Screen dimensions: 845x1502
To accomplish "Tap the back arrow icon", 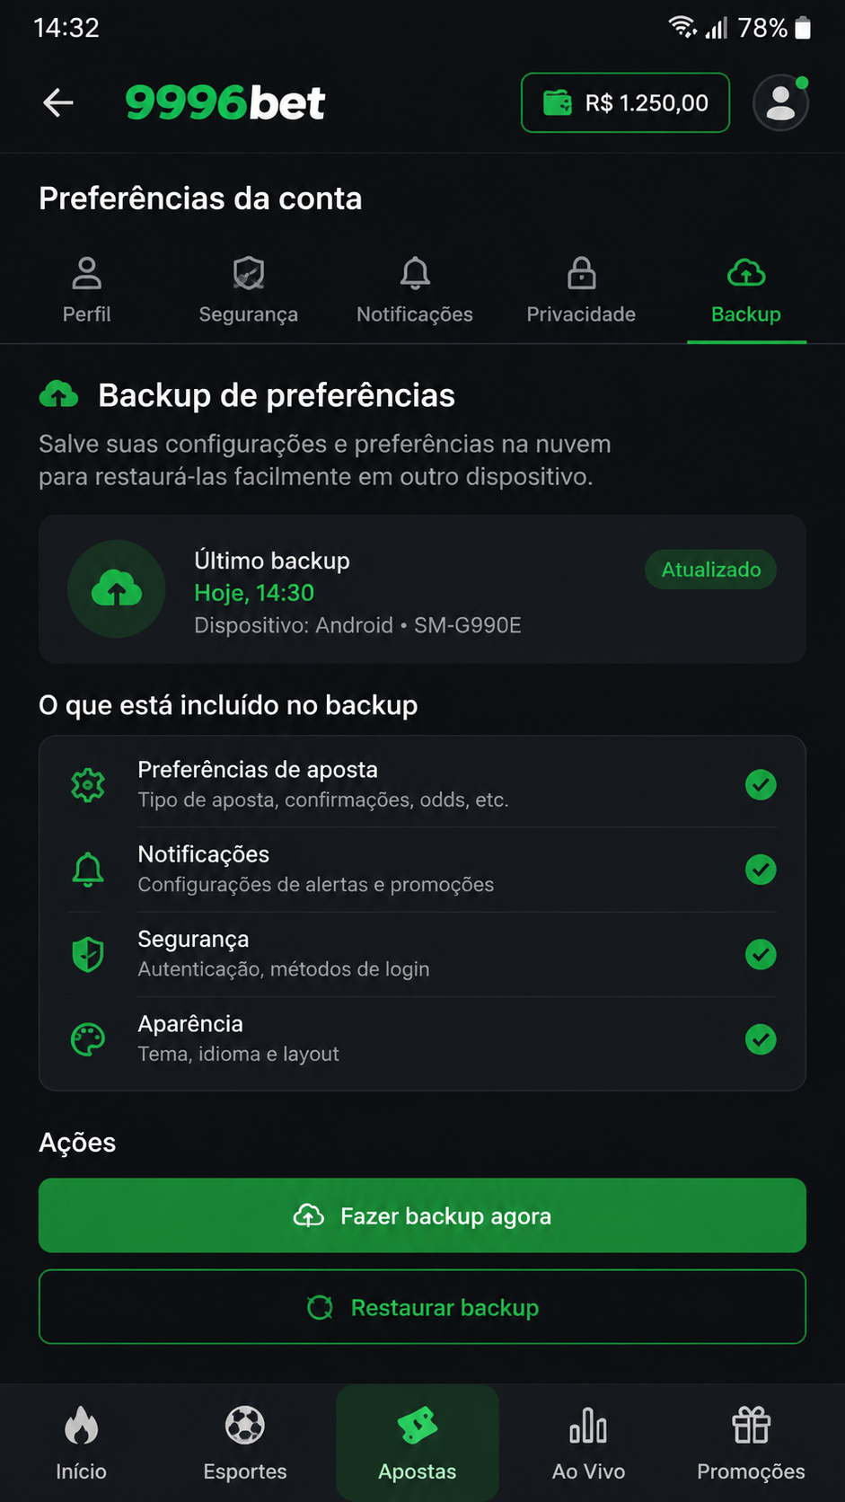I will click(58, 102).
